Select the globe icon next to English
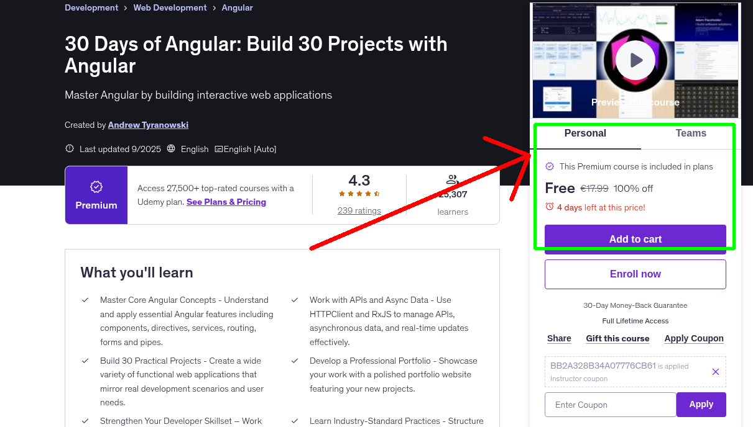753x427 pixels. click(x=171, y=149)
